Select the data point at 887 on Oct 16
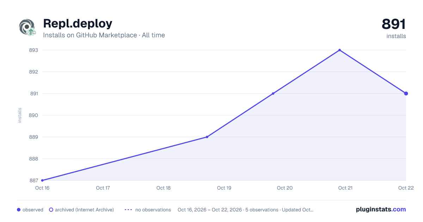The image size is (423, 222). pos(42,180)
